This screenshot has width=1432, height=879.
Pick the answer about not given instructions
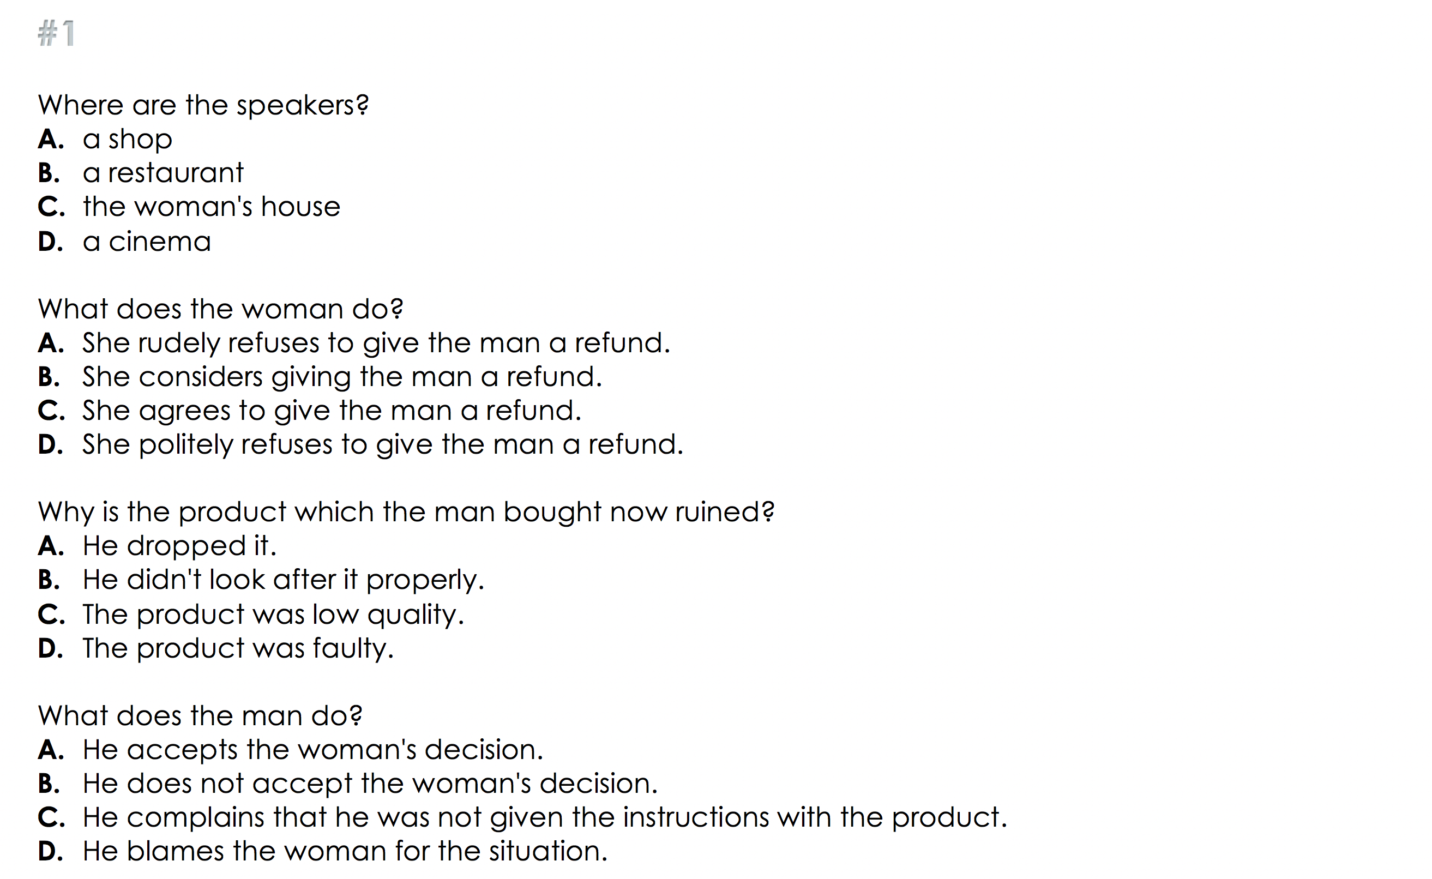(x=544, y=817)
